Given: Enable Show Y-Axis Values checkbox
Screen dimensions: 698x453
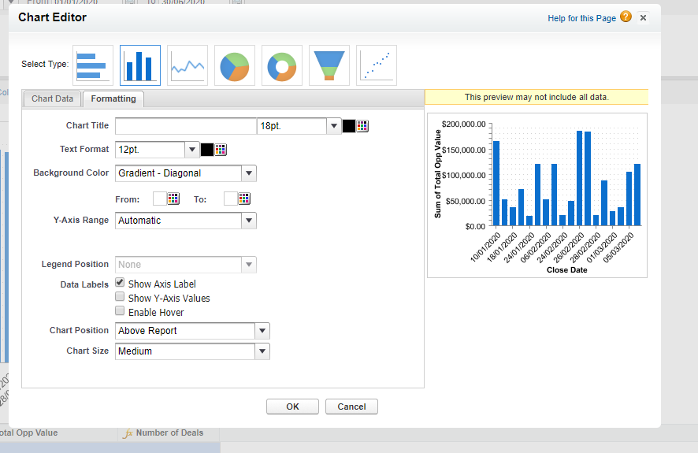Looking at the screenshot, I should point(120,297).
